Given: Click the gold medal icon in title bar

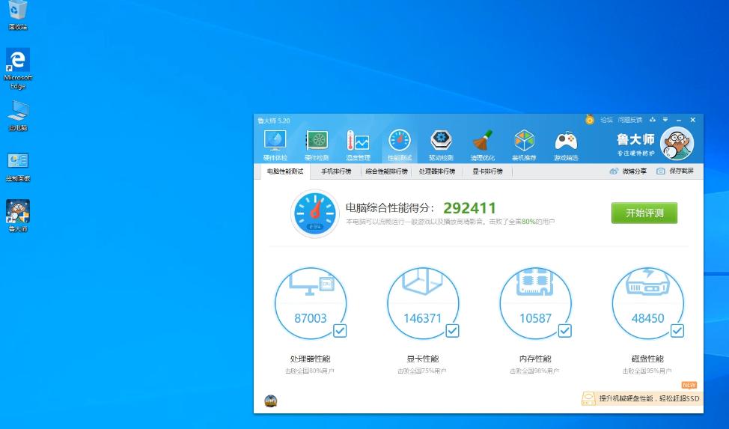Looking at the screenshot, I should (590, 120).
